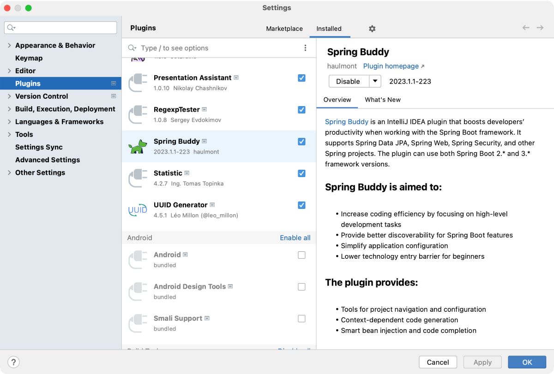Expand the Languages & Frameworks section
Viewport: 554px width, 374px height.
(9, 121)
